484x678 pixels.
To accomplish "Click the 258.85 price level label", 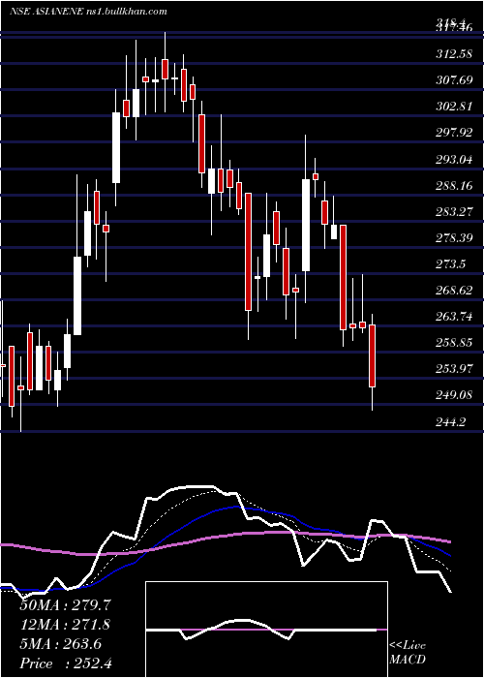I will click(453, 343).
